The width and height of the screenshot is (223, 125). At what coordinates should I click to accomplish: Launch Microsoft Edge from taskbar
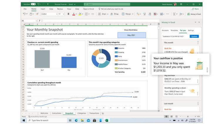[76, 120]
